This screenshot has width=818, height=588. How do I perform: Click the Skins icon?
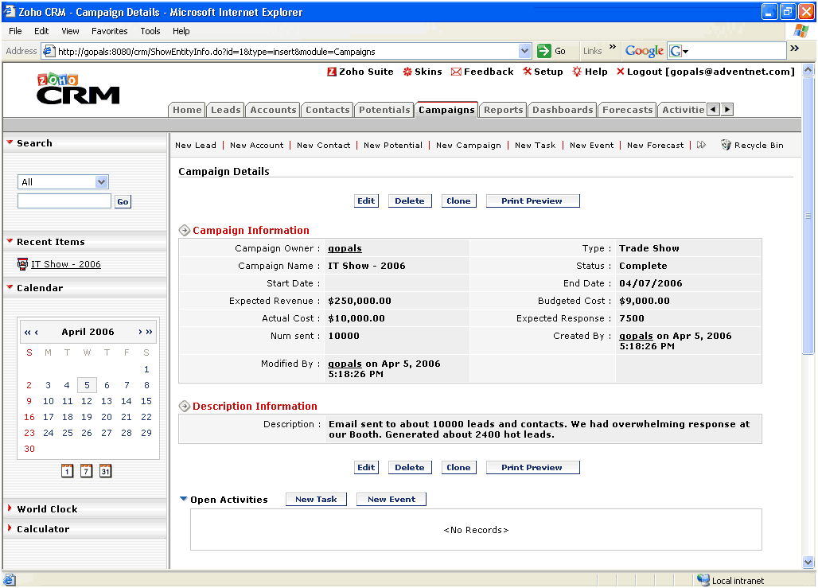click(x=407, y=72)
